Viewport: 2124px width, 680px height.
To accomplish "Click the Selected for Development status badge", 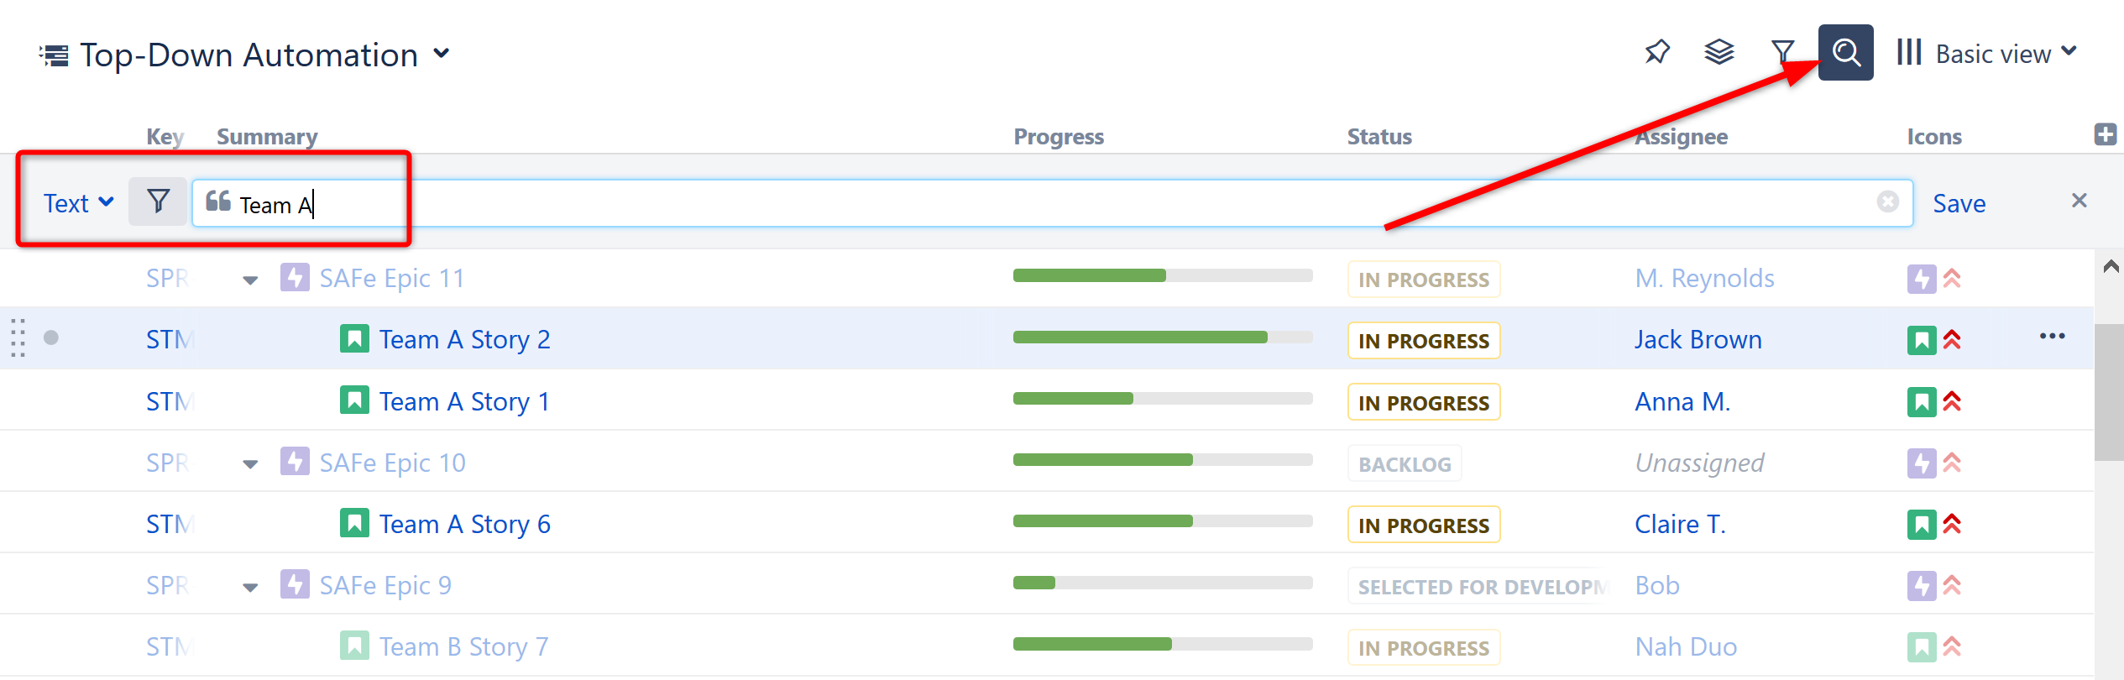I will (1480, 587).
